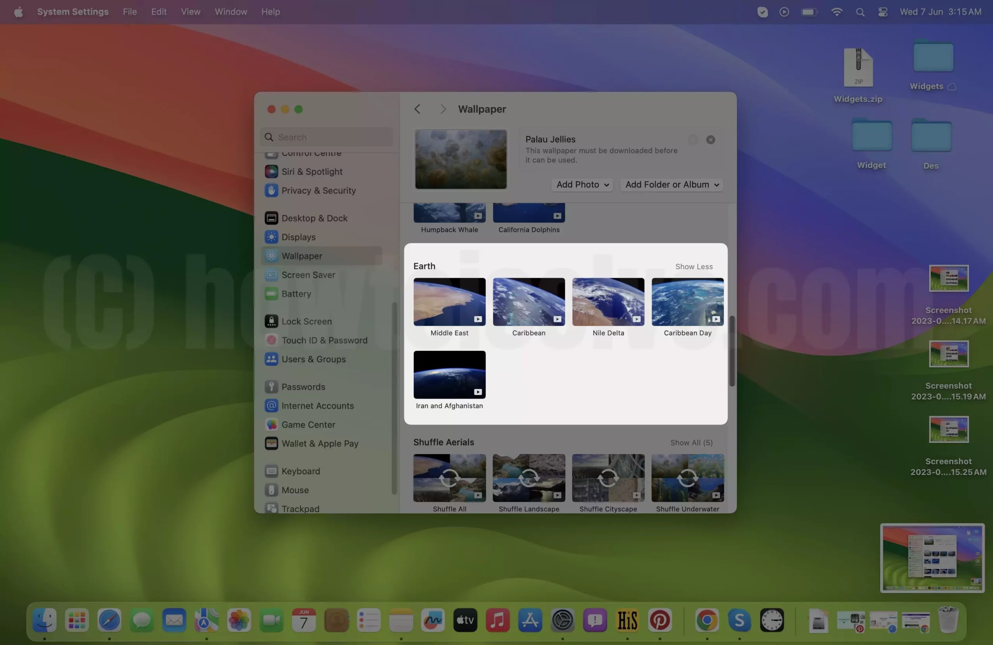This screenshot has height=645, width=993.
Task: Open the Add Folder or Album dropdown
Action: click(671, 184)
